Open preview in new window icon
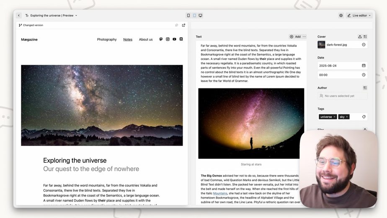The width and height of the screenshot is (387, 218). [x=183, y=25]
